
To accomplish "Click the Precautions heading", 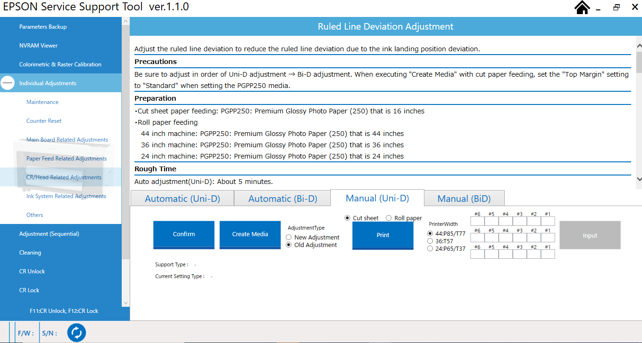I will tap(156, 62).
